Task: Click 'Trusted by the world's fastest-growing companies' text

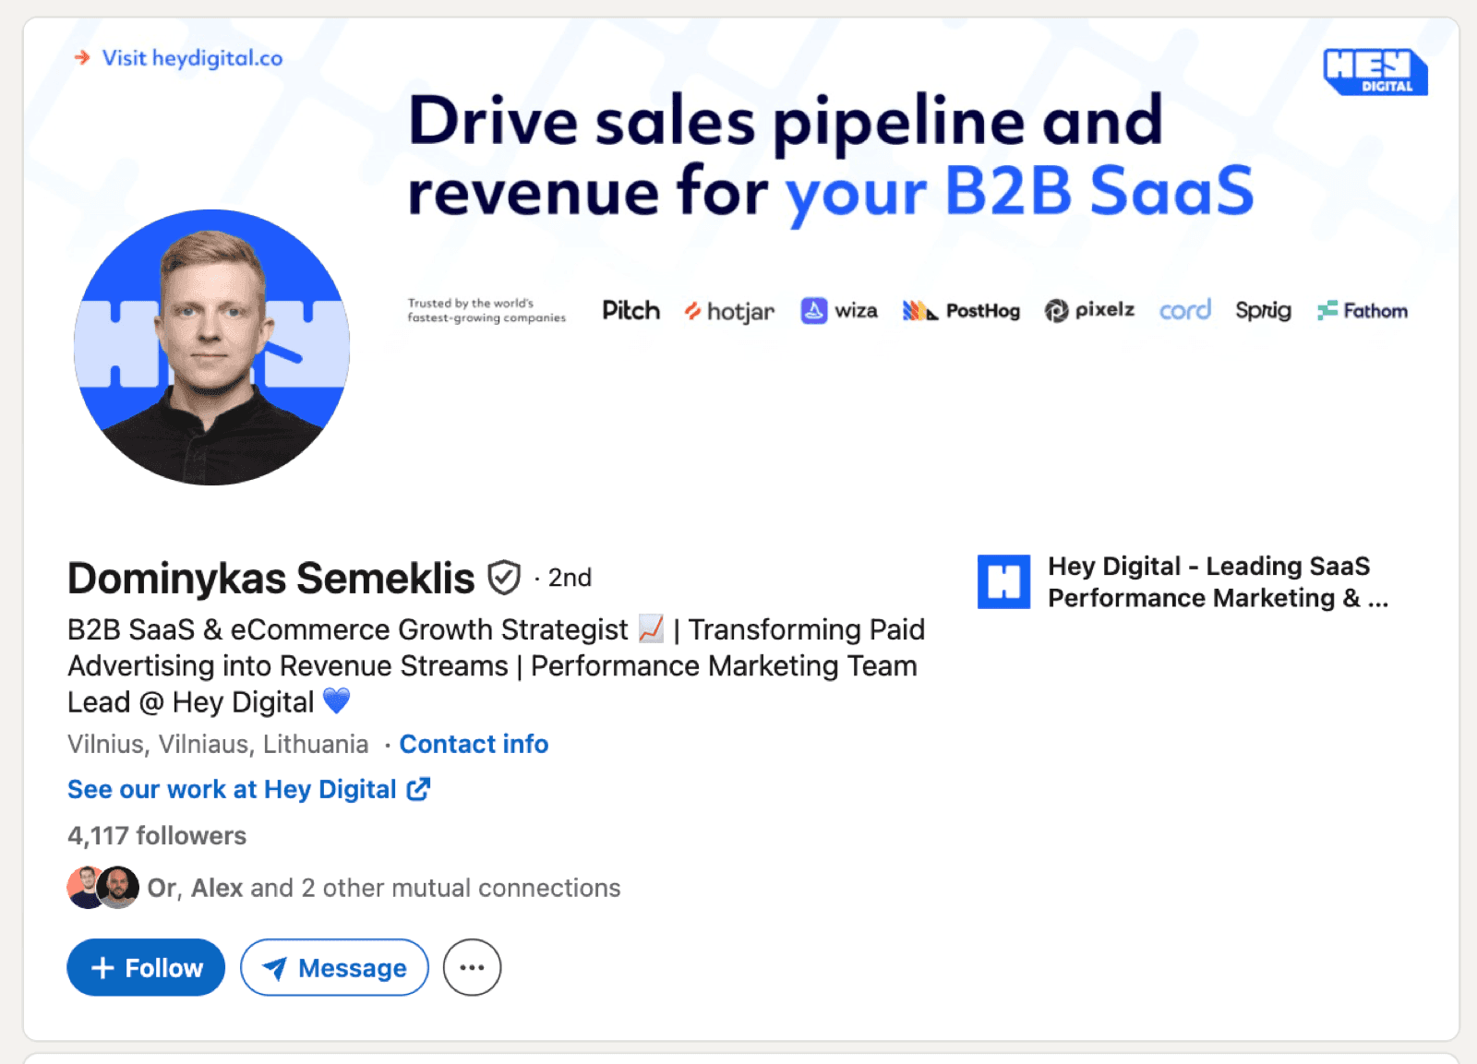Action: 486,310
